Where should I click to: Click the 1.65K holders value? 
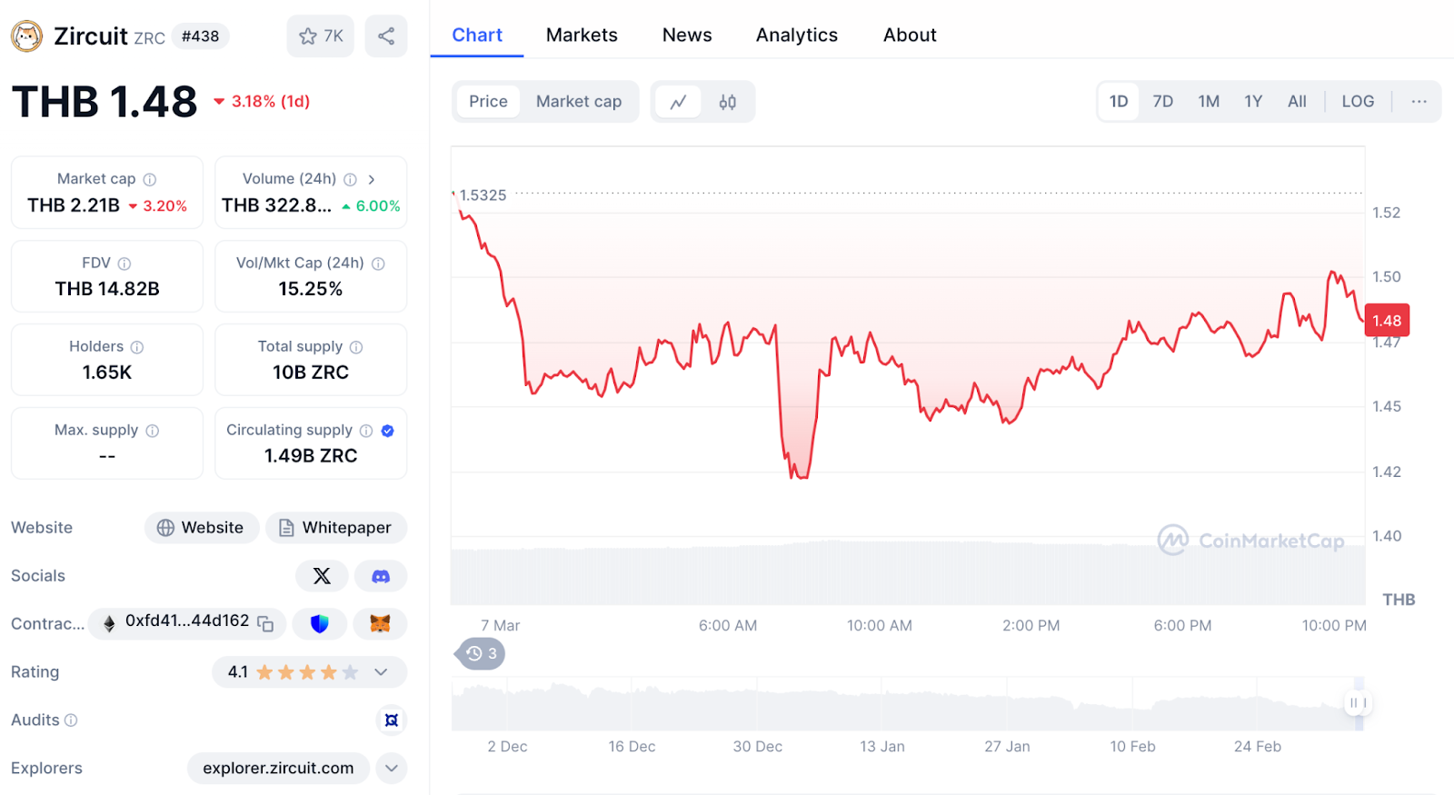[x=107, y=373]
